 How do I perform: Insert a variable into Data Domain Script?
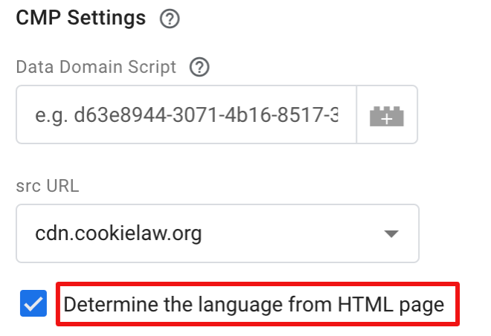(x=387, y=115)
